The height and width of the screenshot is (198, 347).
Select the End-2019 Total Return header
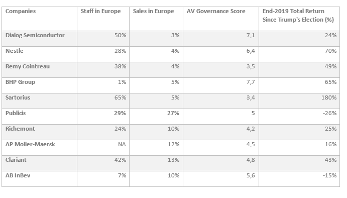coord(299,19)
